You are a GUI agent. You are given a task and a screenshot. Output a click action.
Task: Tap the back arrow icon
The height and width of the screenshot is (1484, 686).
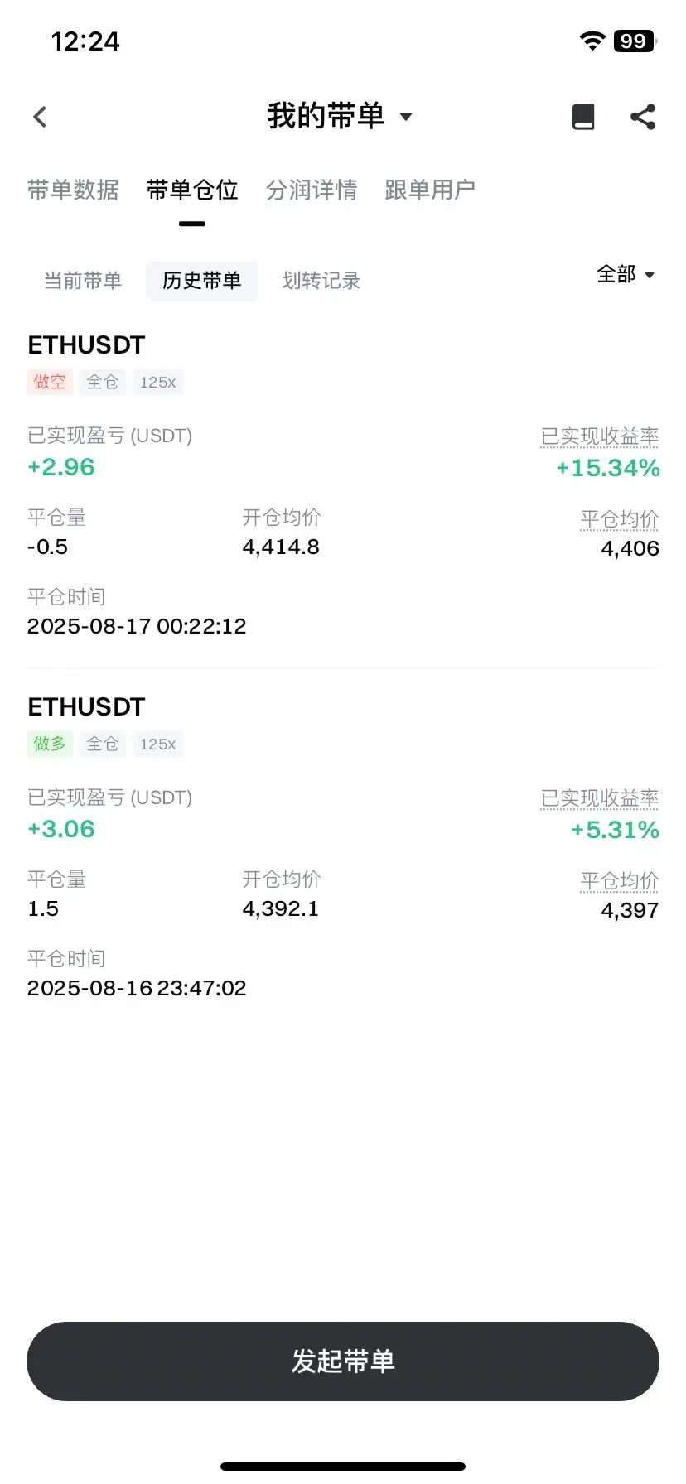[40, 117]
